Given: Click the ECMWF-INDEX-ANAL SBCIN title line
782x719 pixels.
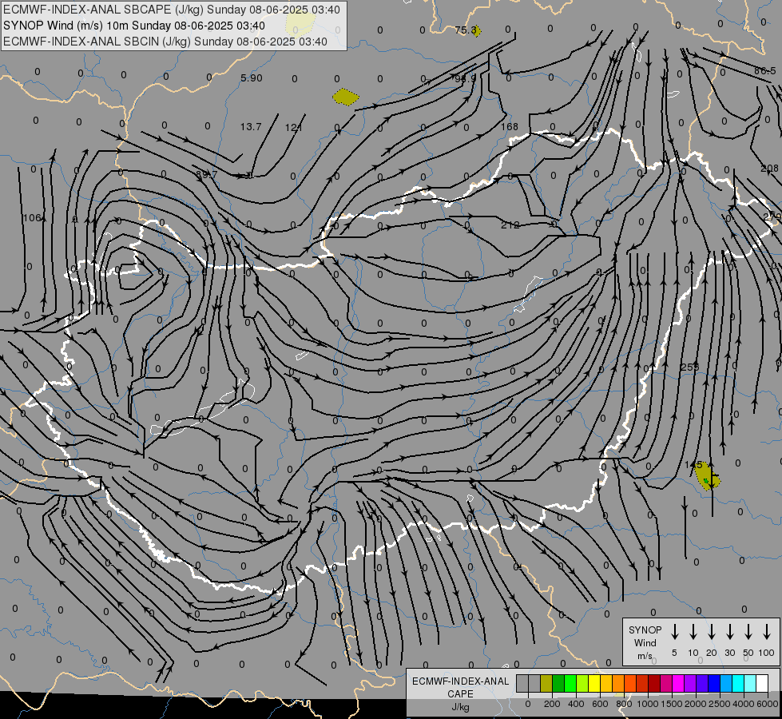Looking at the screenshot, I should [x=165, y=42].
